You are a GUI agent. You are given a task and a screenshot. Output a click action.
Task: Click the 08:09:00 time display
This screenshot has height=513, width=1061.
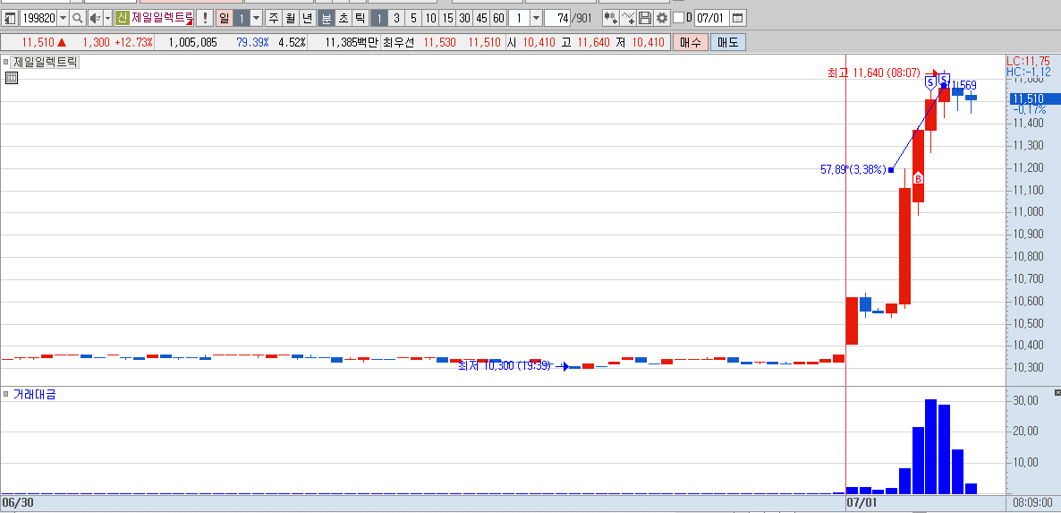[x=1031, y=503]
